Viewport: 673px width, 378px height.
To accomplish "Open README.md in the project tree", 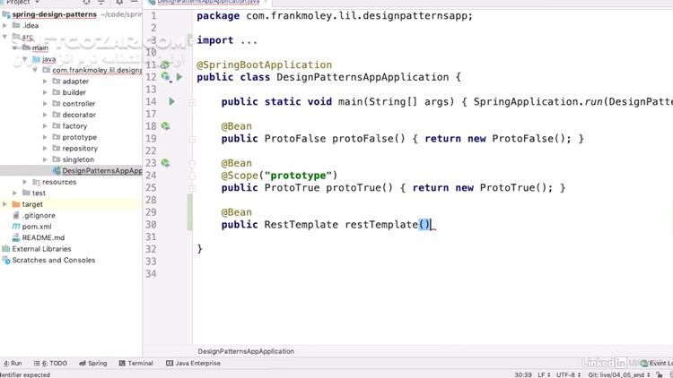I will (43, 237).
